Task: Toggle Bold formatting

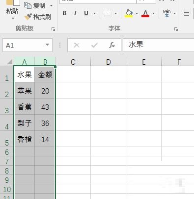Action: [x=64, y=13]
